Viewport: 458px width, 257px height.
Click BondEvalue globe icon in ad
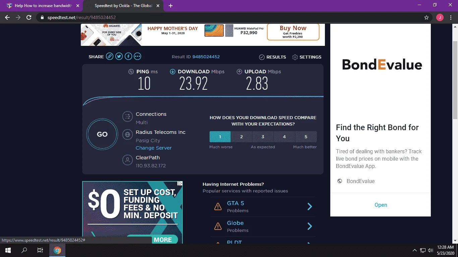(x=340, y=181)
